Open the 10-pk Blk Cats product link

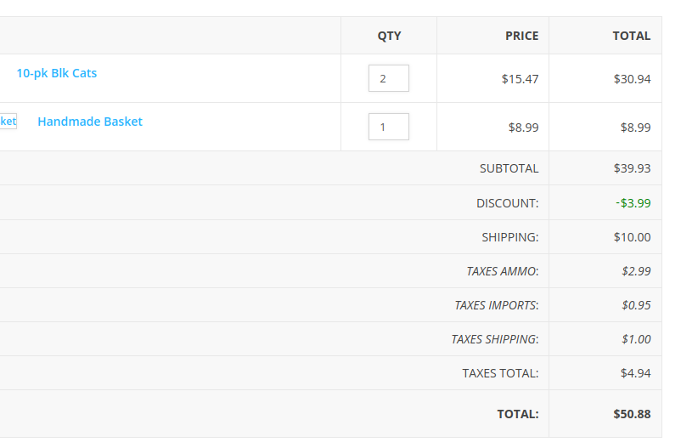56,73
